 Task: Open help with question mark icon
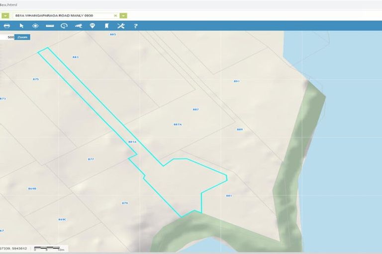pyautogui.click(x=135, y=26)
